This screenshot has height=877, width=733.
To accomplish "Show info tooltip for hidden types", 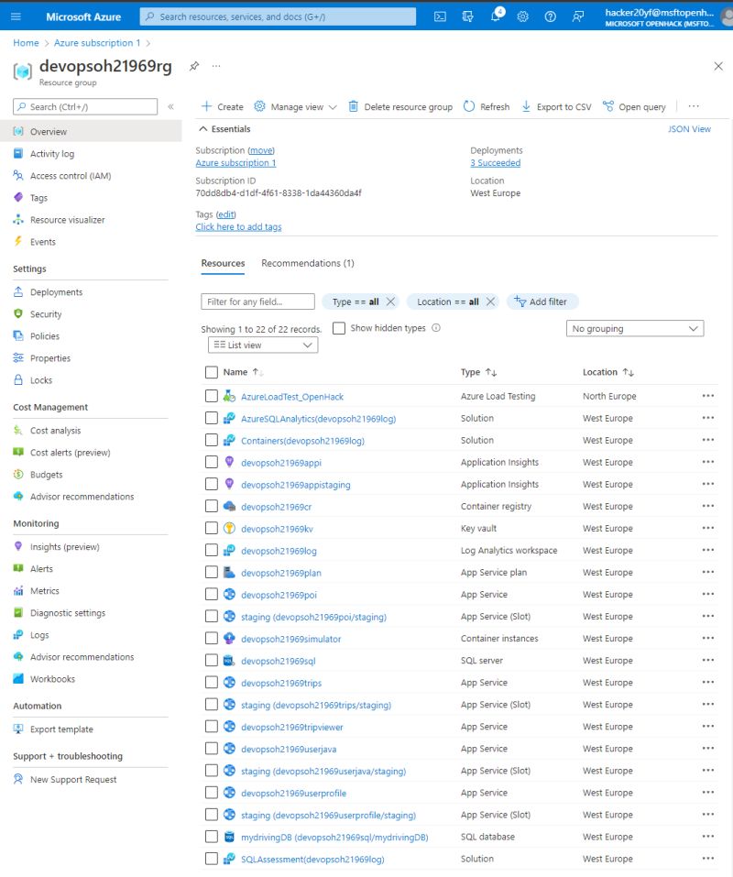I will pos(436,328).
